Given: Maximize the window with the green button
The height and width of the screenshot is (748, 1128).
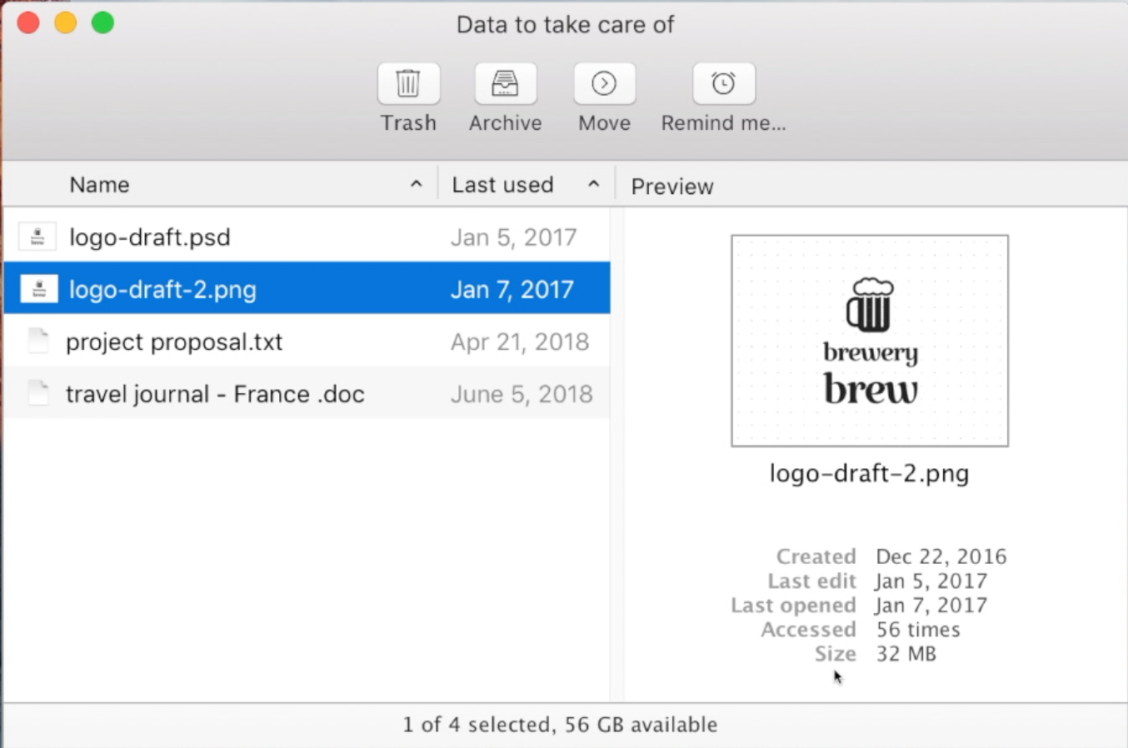Looking at the screenshot, I should (x=102, y=22).
